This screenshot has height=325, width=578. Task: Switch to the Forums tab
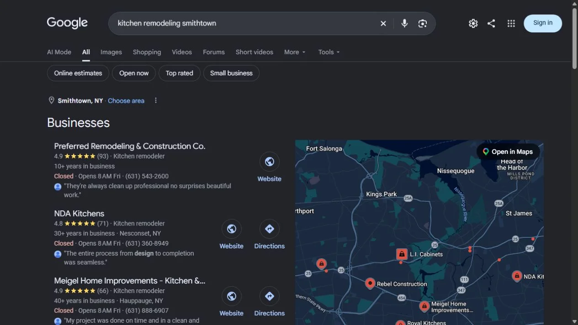click(214, 52)
